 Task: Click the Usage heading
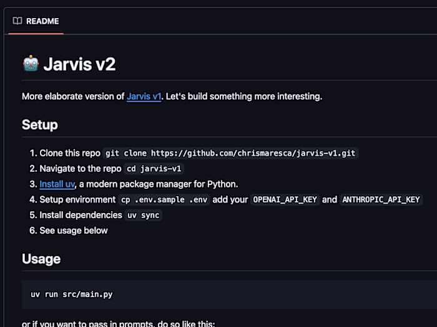(41, 259)
